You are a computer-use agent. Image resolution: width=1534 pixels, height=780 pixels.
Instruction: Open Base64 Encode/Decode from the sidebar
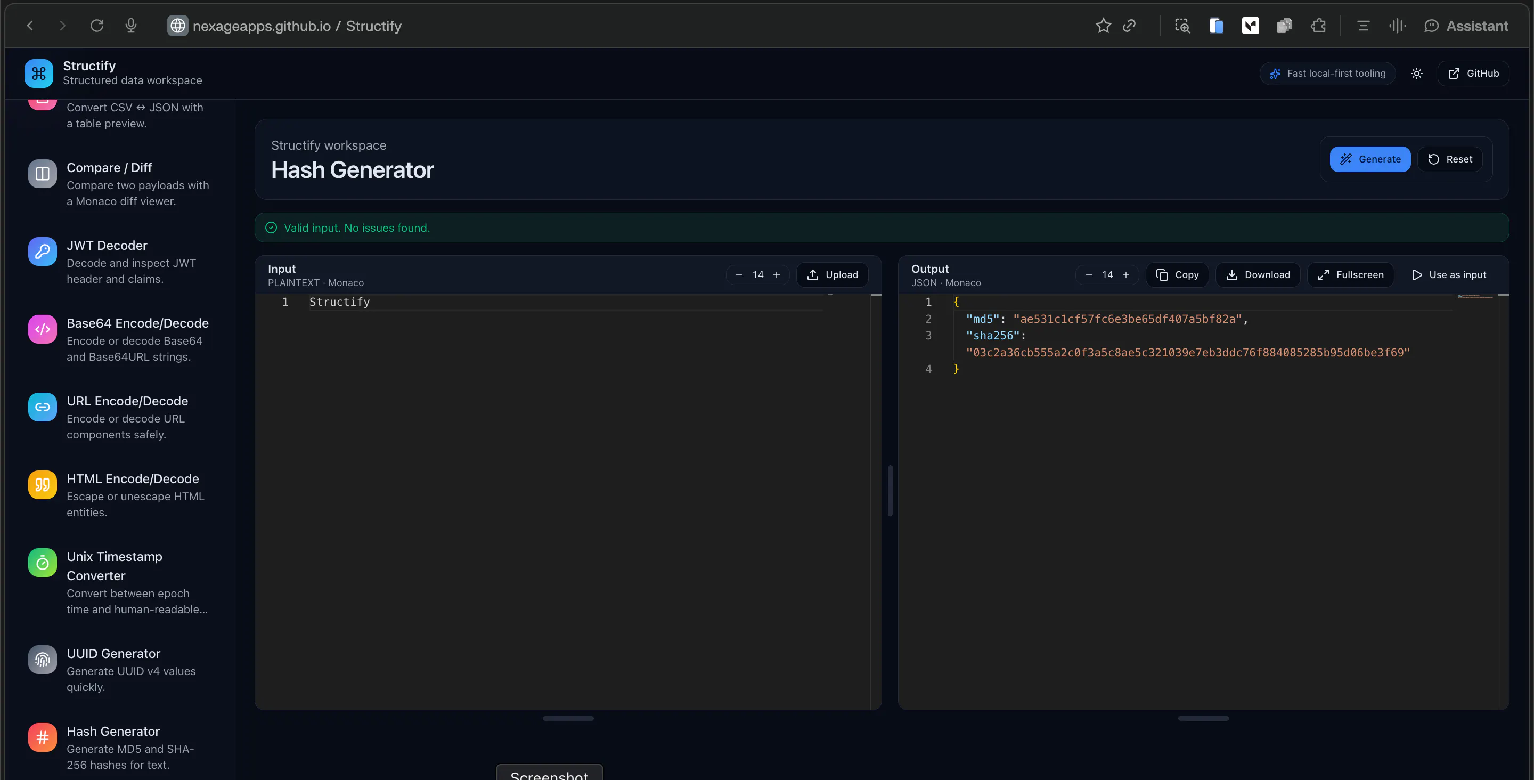coord(119,339)
